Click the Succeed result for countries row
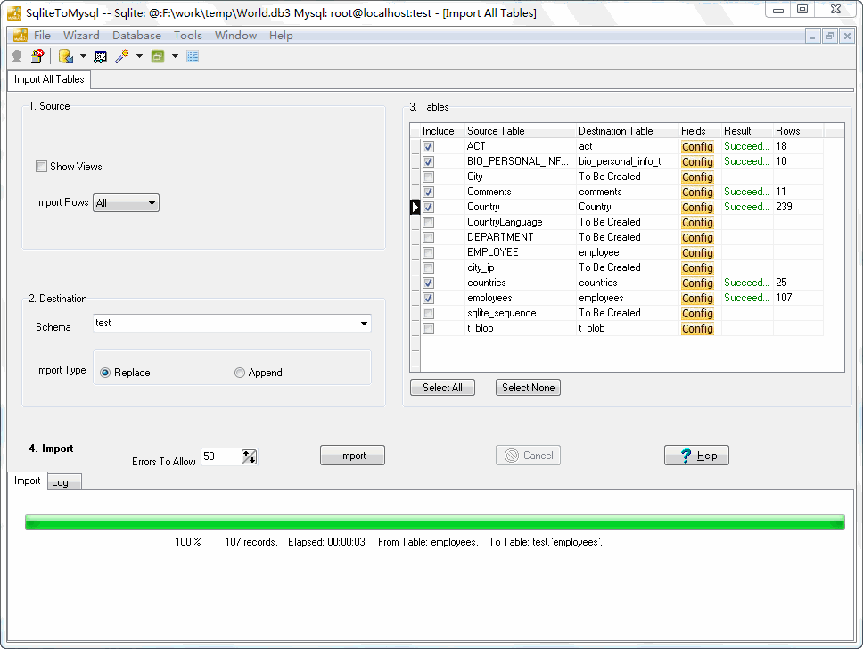 tap(747, 283)
